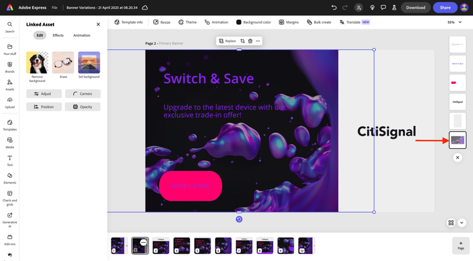Click the Replace button
Image resolution: width=473 pixels, height=261 pixels.
coord(227,41)
